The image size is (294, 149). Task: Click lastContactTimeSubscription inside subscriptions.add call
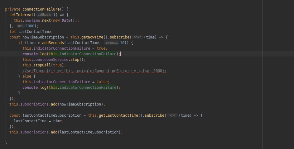[x=89, y=132]
